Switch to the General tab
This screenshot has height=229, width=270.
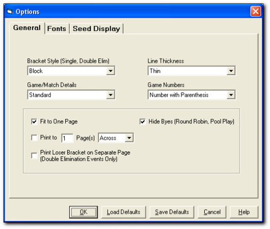pos(27,27)
